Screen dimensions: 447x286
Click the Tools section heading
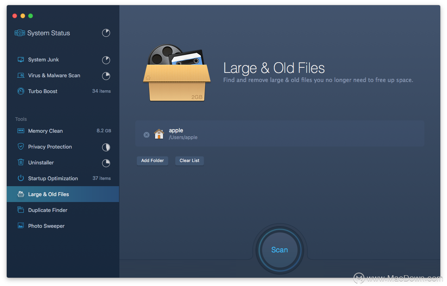(x=21, y=119)
